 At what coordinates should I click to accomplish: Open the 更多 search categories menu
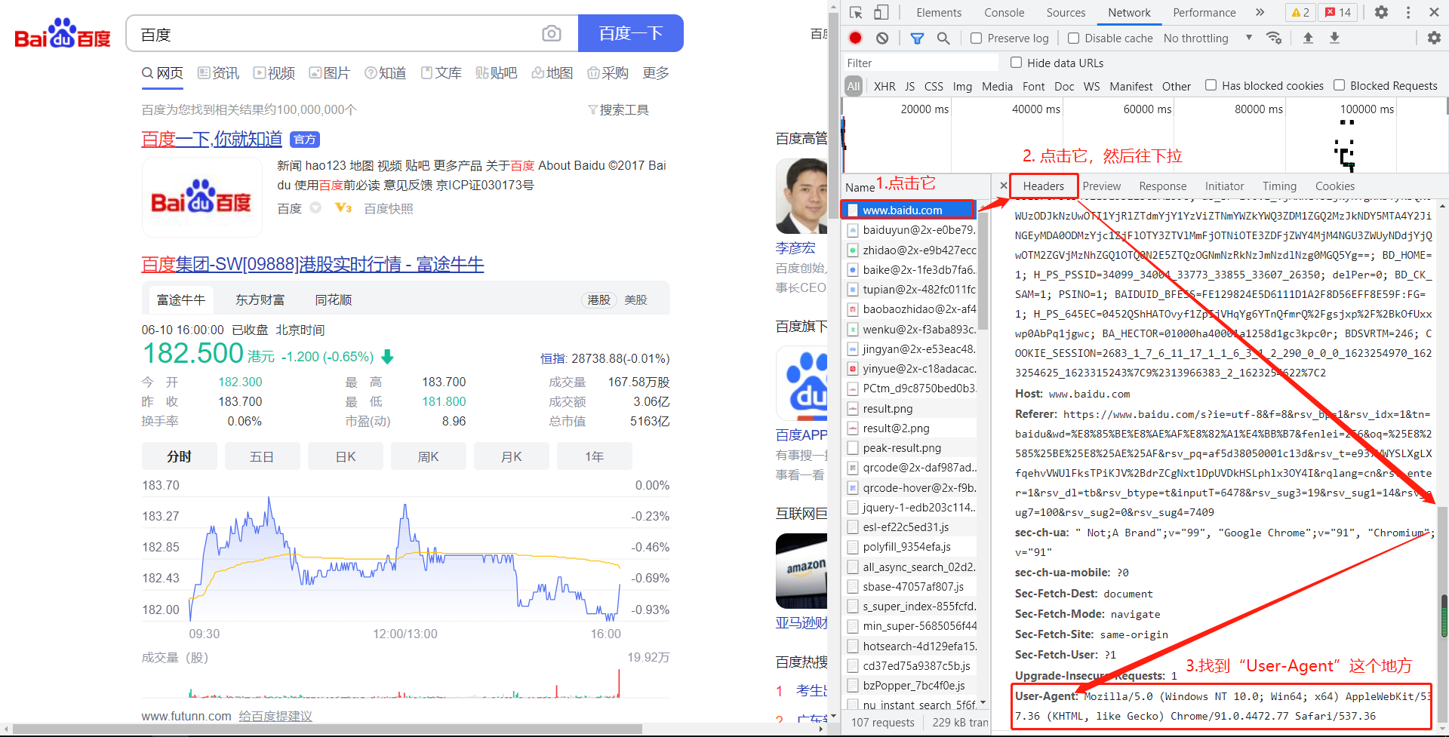click(656, 73)
